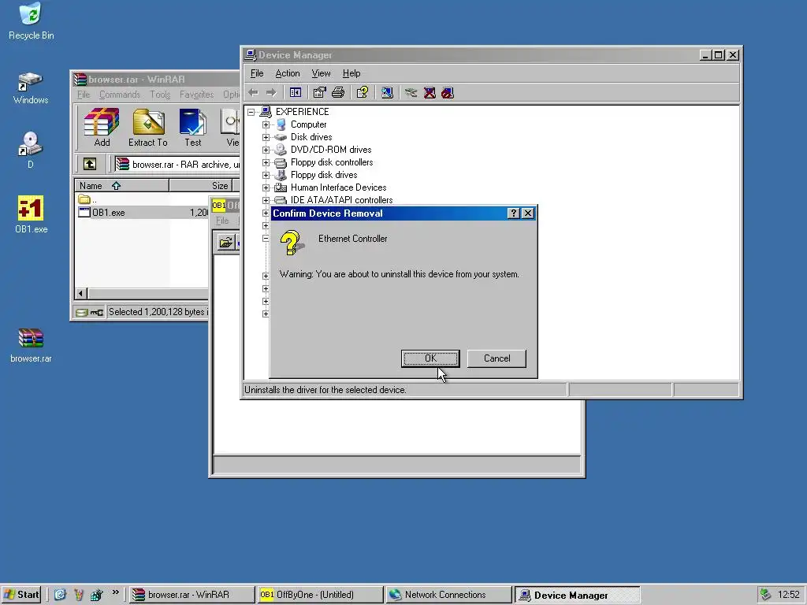
Task: Toggle the show/hide console tree toolbar icon
Action: click(x=296, y=93)
